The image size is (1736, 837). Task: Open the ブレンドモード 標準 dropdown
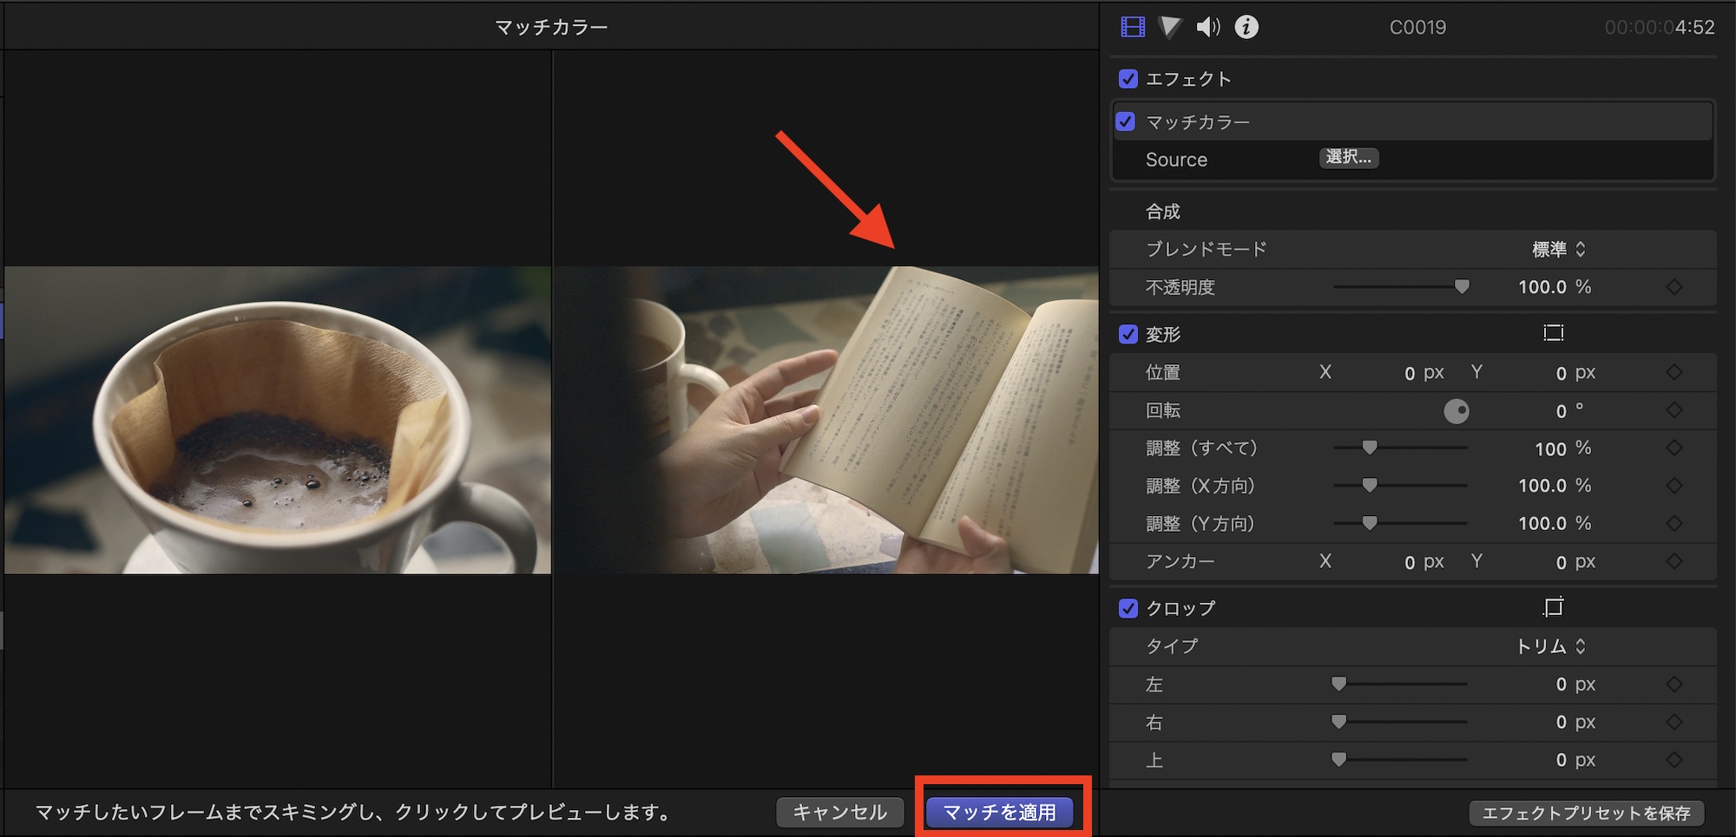(x=1559, y=250)
